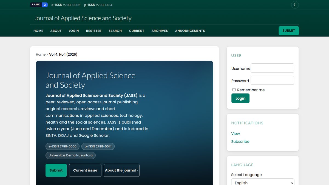Screen dimensions: 329x185
Task: Open the HOME menu item
Action: 38,31
